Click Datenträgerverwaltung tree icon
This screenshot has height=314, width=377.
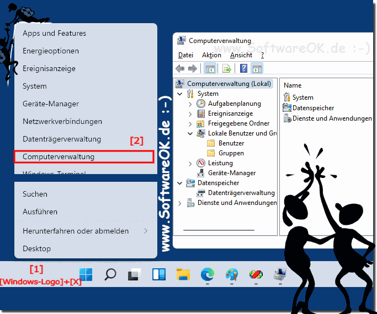tap(201, 193)
